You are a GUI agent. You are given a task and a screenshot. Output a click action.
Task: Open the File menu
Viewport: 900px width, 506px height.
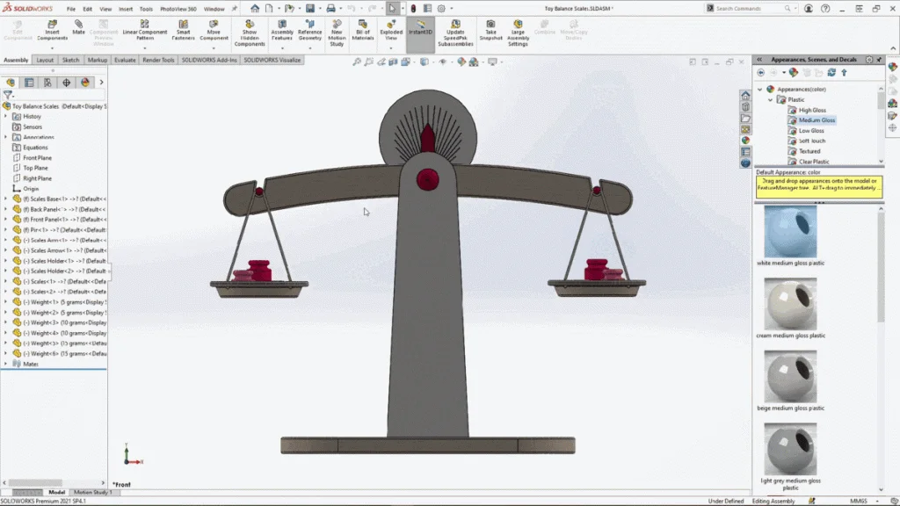click(70, 9)
